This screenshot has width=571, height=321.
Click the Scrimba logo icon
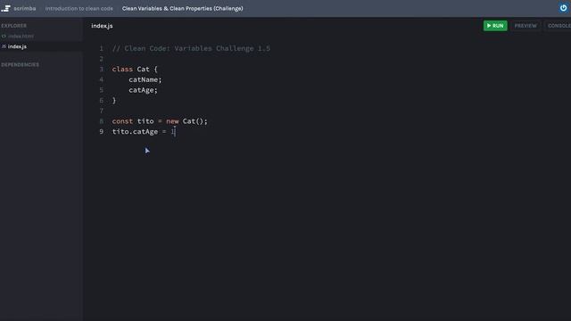point(5,8)
